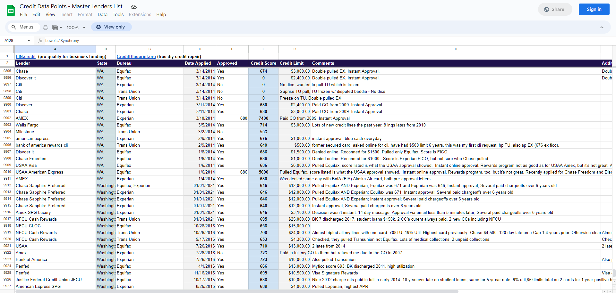Open the Name box dropdown arrow
616x293 pixels.
pyautogui.click(x=29, y=41)
